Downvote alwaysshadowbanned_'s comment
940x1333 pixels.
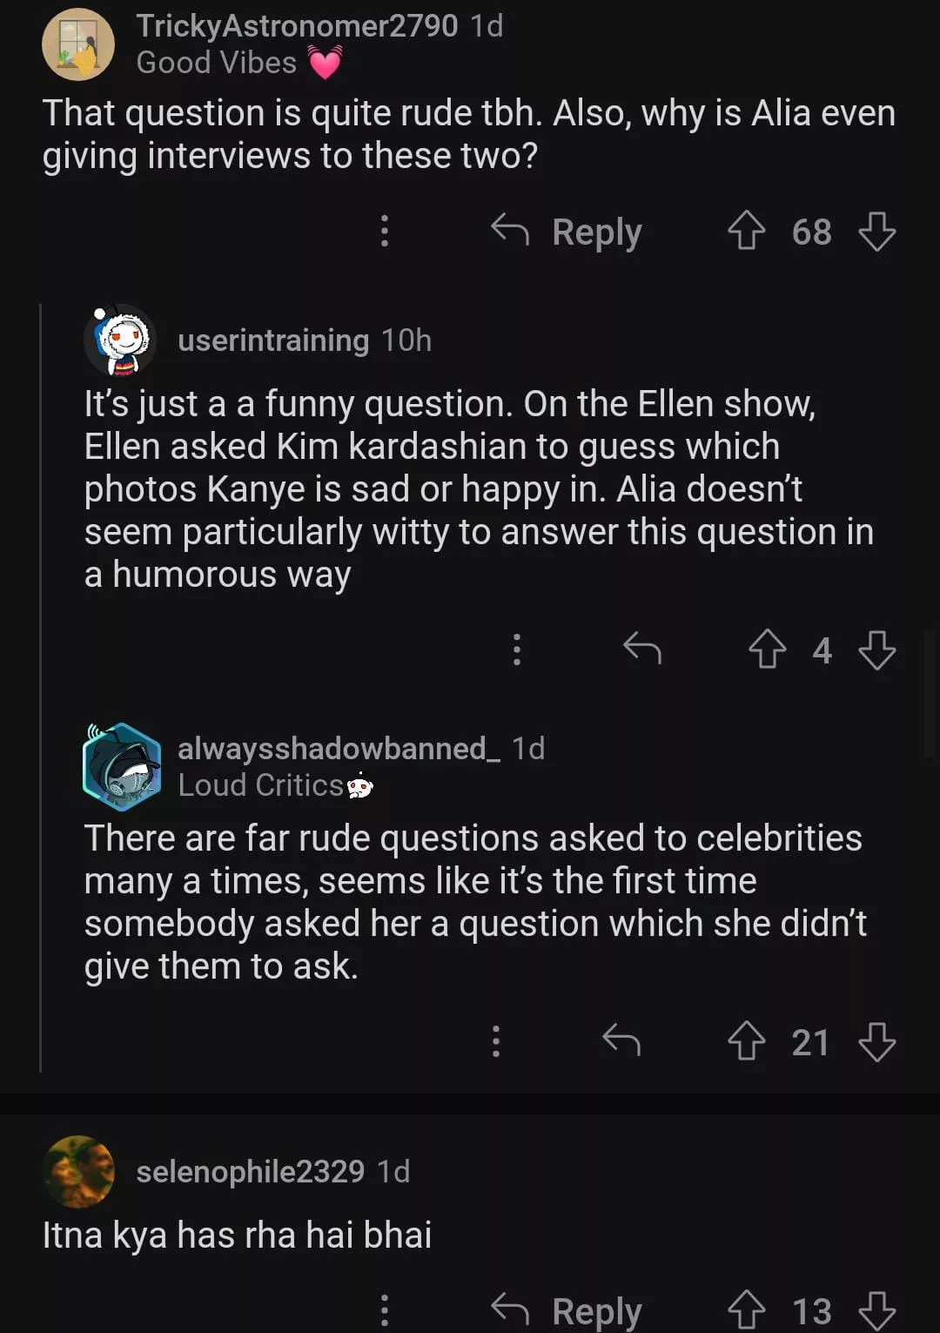pos(876,1041)
